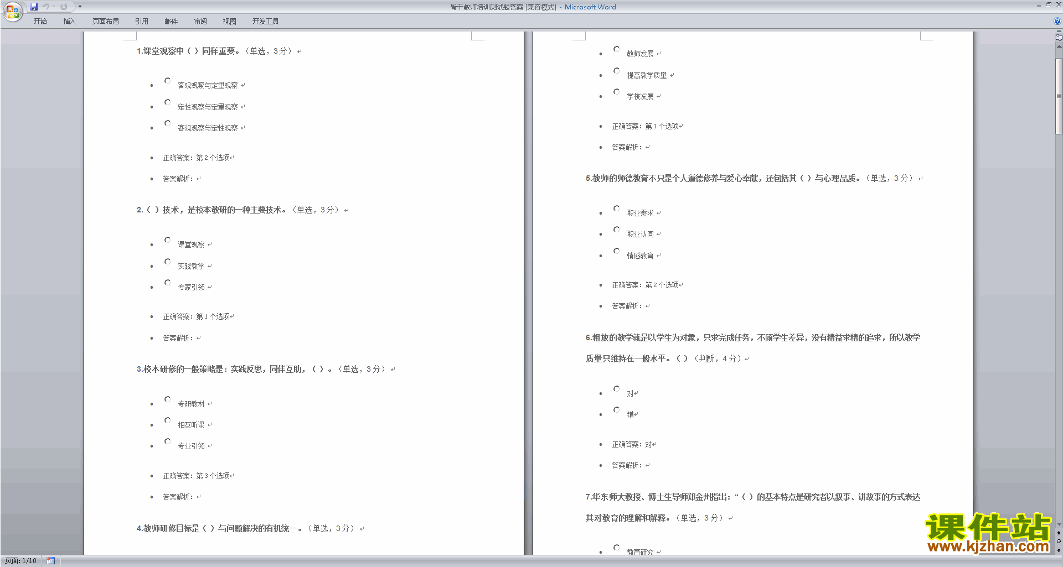Go to previous page double-arrow button
This screenshot has height=567, width=1063.
(1059, 533)
